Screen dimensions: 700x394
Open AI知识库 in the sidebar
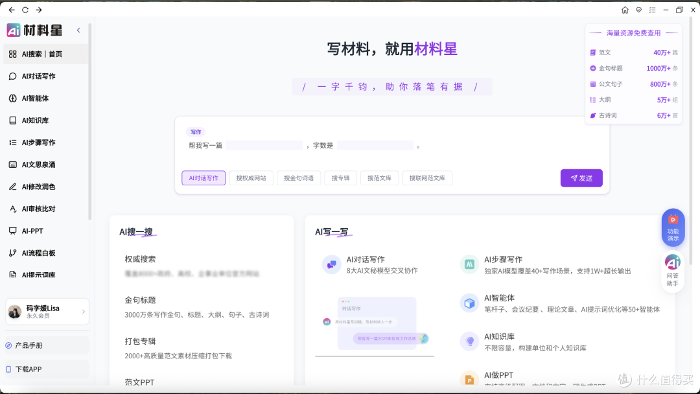pos(46,121)
